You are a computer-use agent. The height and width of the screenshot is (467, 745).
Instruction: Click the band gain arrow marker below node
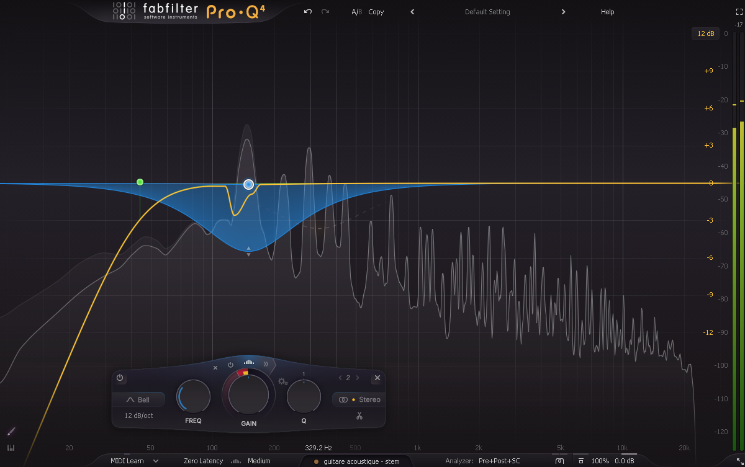[248, 251]
